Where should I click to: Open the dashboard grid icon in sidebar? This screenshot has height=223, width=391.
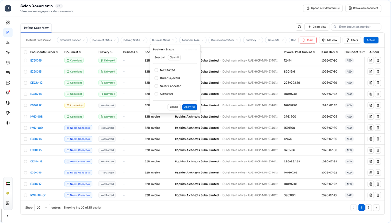pyautogui.click(x=8, y=22)
